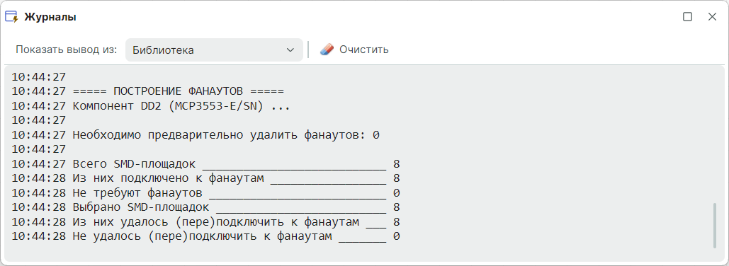Click the Из них удалось (пере)подключить row
This screenshot has height=266, width=729.
[206, 222]
